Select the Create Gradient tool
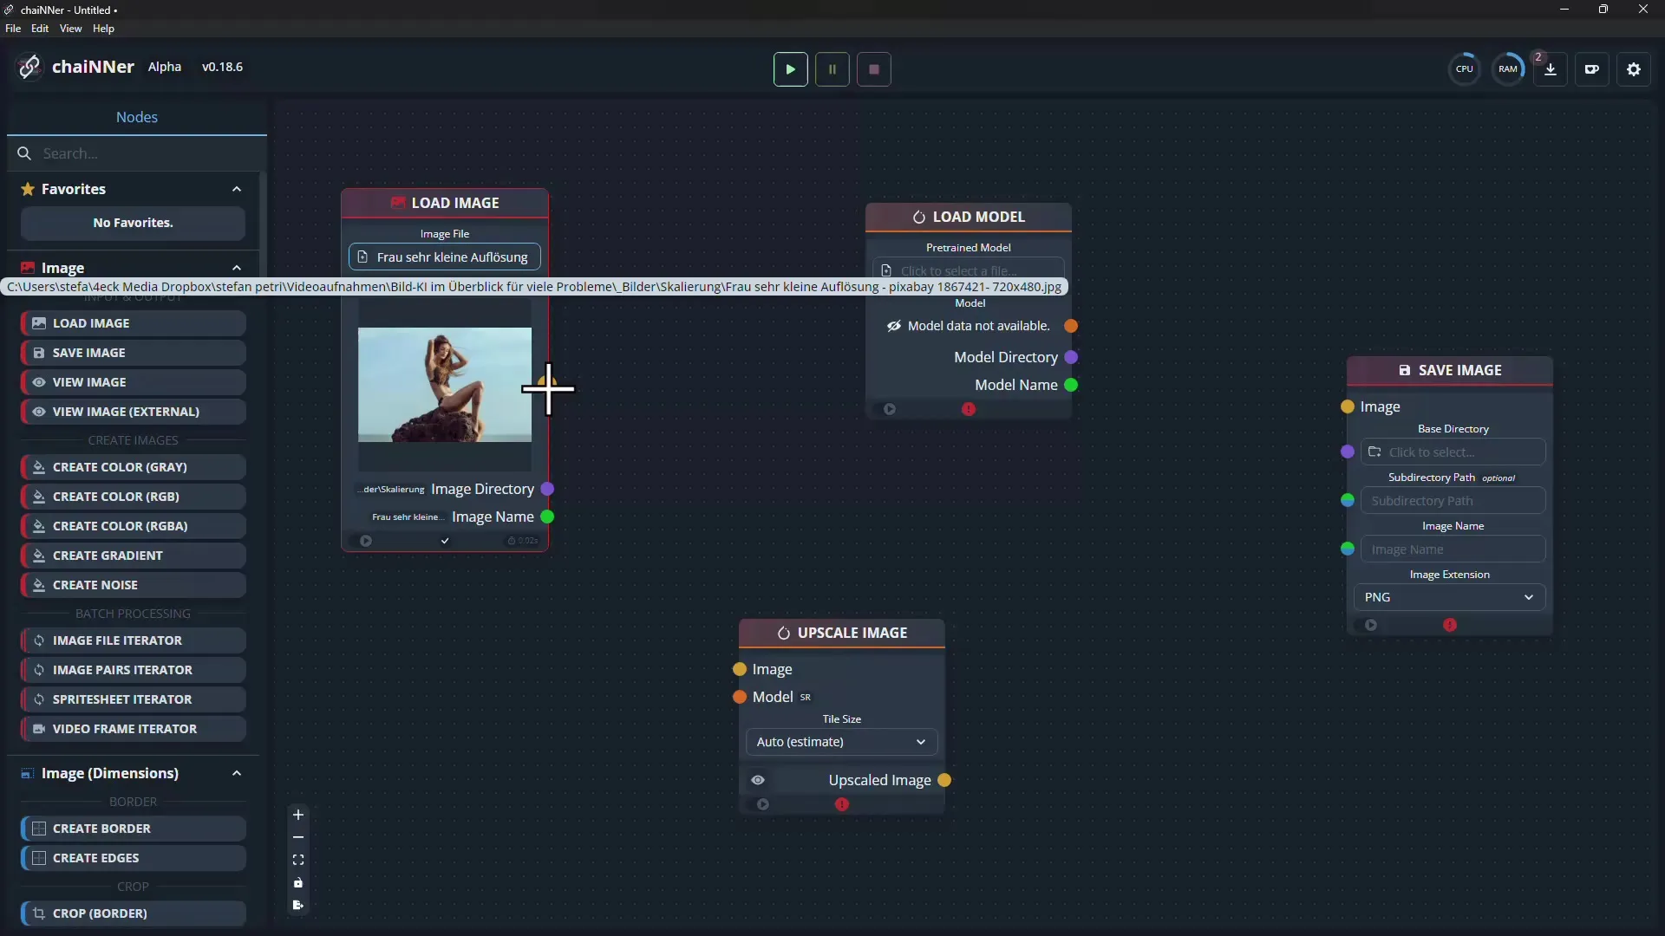Viewport: 1665px width, 936px height. [132, 555]
